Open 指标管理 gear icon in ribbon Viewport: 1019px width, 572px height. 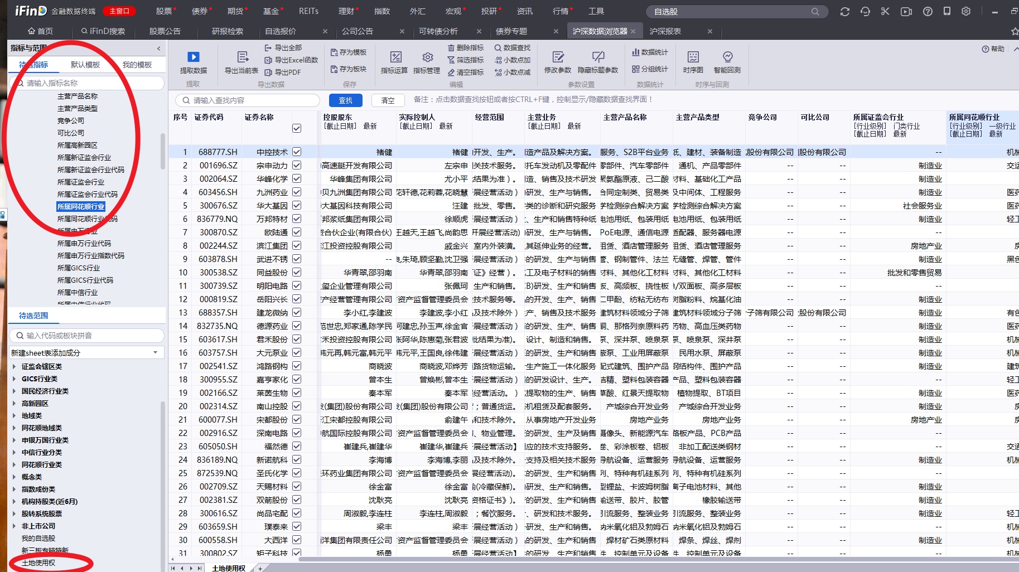click(x=427, y=57)
